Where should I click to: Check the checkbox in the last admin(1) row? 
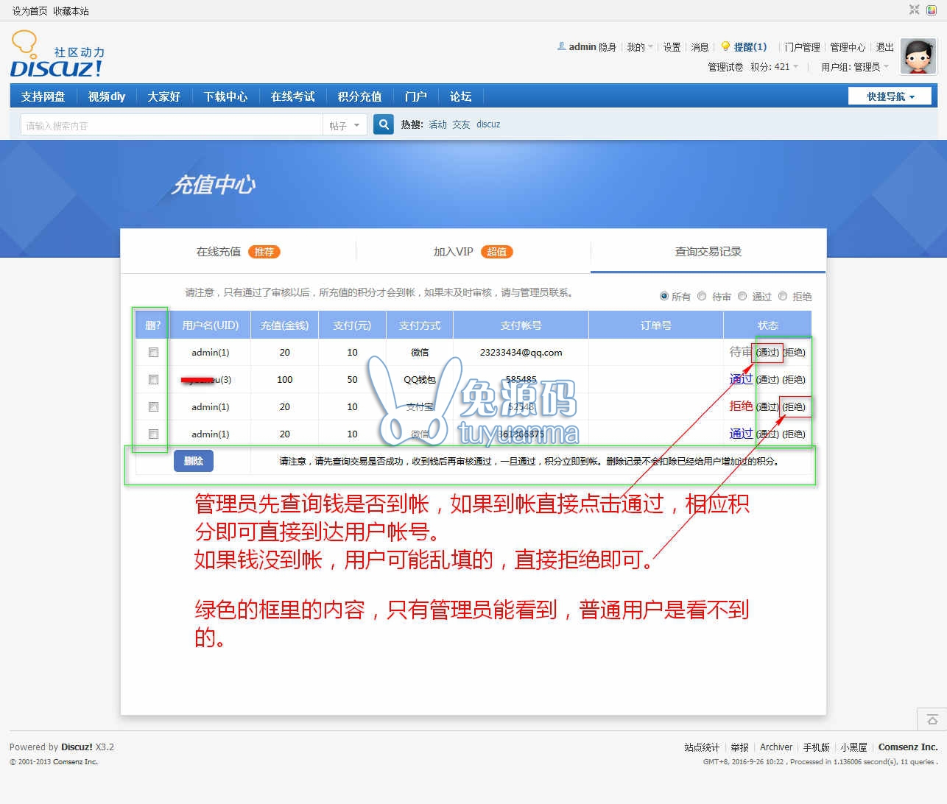tap(153, 434)
